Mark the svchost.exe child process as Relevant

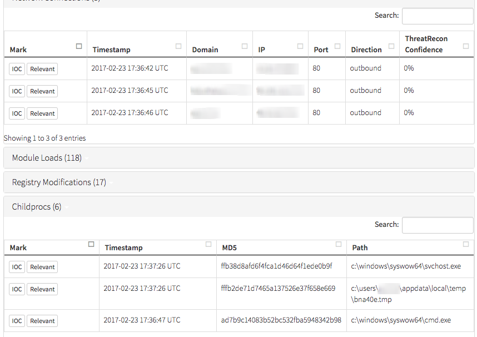click(42, 267)
